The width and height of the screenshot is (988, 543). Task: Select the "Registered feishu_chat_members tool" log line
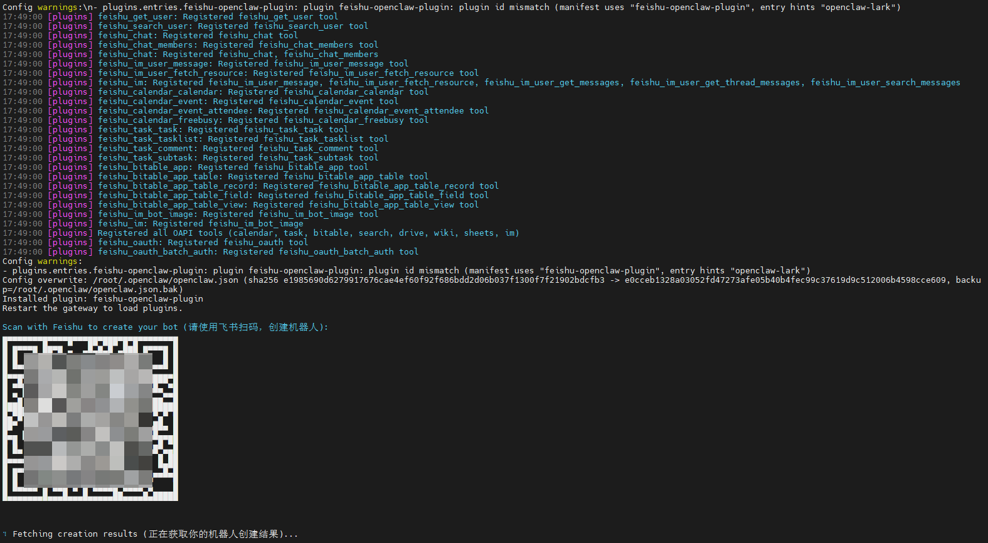click(x=191, y=45)
